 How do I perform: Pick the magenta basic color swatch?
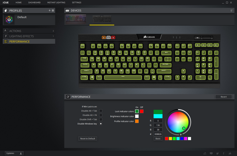point(186,138)
